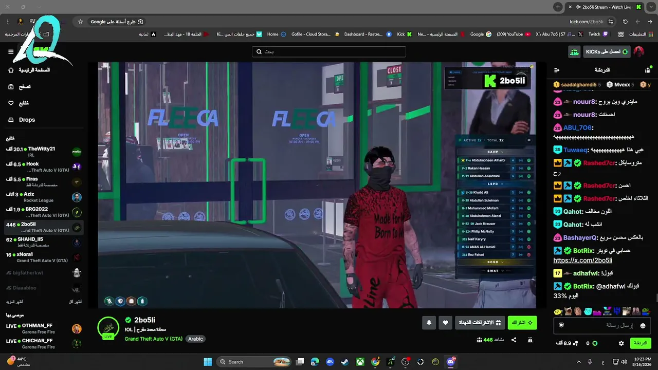Screen dimensions: 658x370
Task: Open the chat viewers list icon
Action: click(648, 70)
